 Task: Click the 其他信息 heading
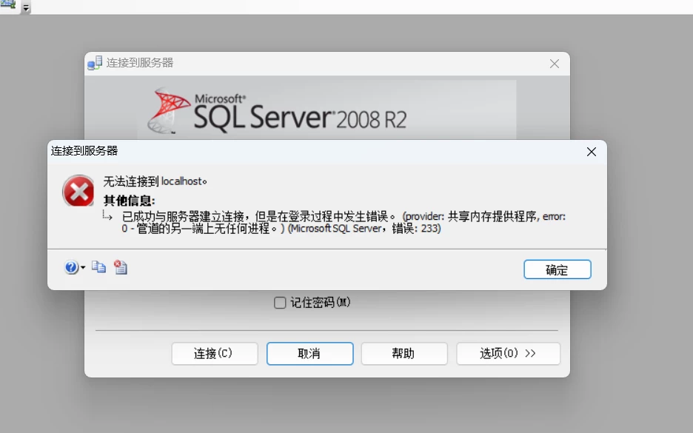129,201
